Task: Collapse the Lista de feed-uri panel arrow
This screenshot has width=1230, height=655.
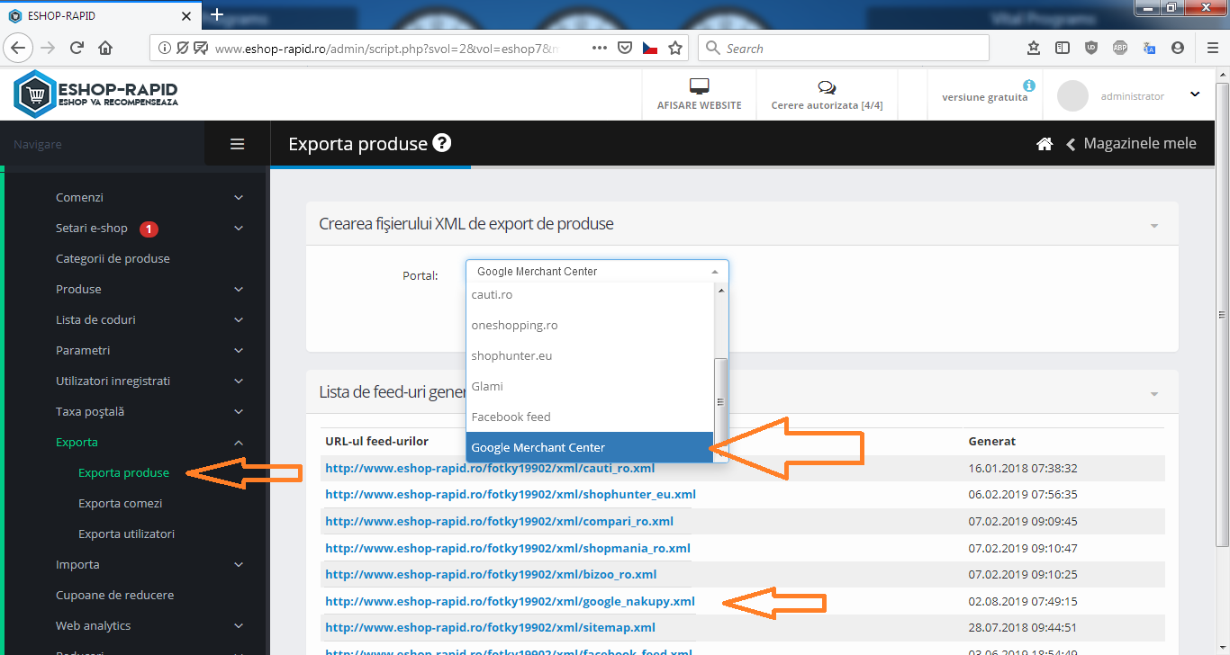Action: 1154,394
